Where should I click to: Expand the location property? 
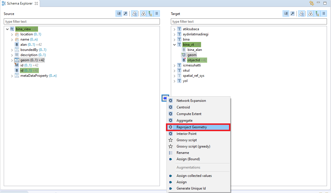(12, 34)
